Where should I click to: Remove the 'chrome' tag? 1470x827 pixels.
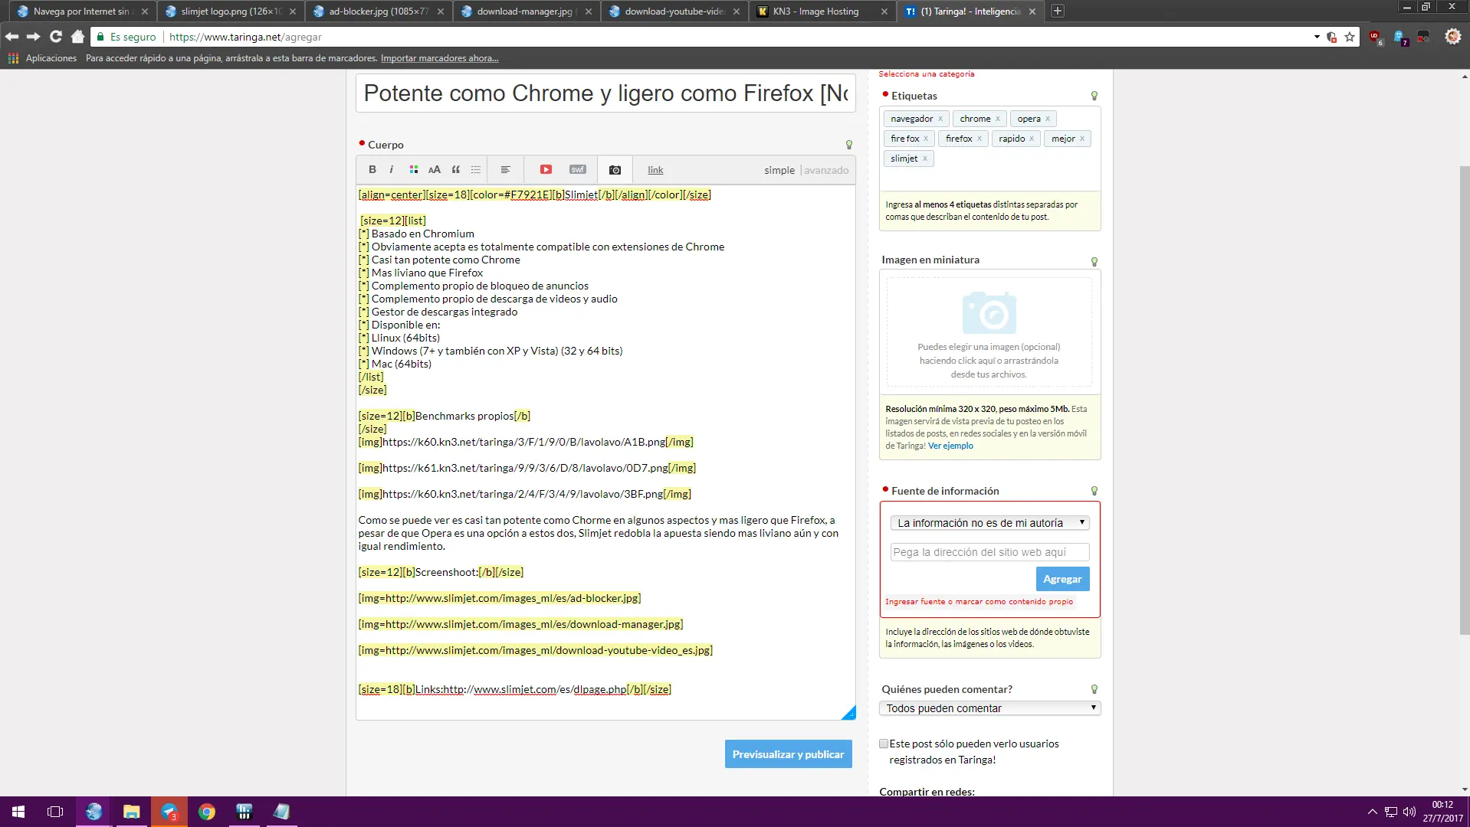tap(998, 119)
